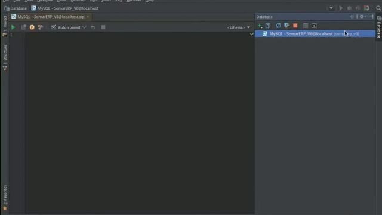This screenshot has height=215, width=382.
Task: Open the Structure tool window tab
Action: click(5, 57)
